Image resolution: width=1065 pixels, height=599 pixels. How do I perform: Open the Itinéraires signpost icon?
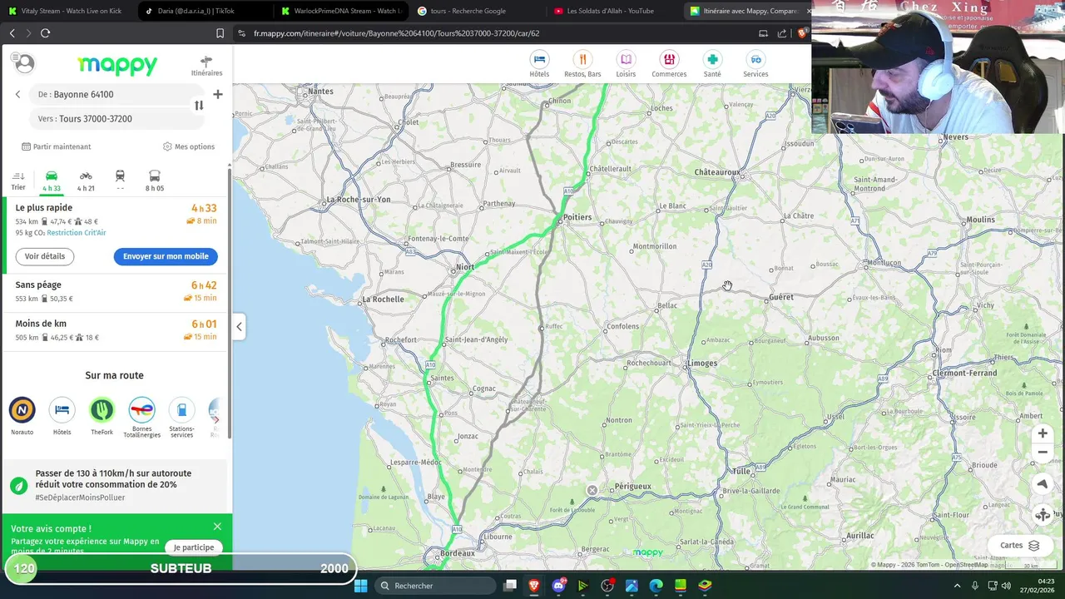coord(206,66)
